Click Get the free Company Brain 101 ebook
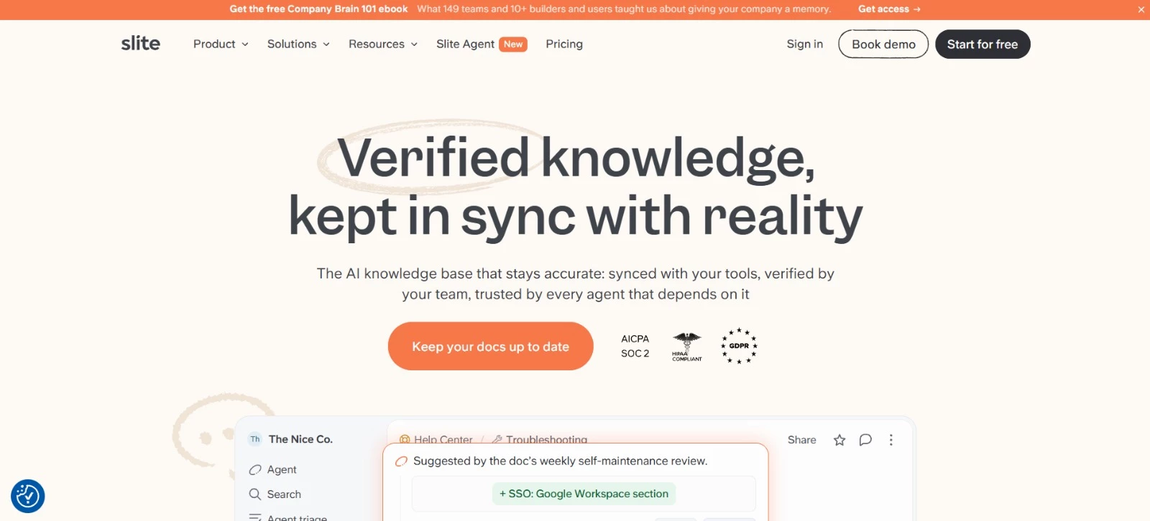The image size is (1150, 521). [318, 9]
